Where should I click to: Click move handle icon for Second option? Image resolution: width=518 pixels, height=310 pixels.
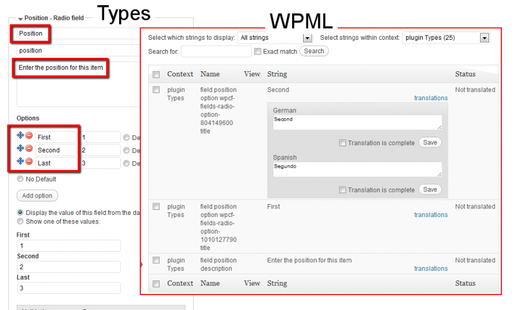coord(21,148)
